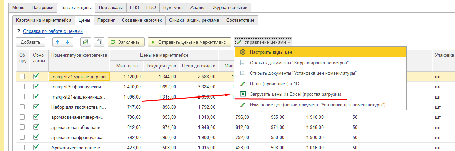
Task: Click the gear icon beside Настроить виды цен
Action: pyautogui.click(x=243, y=52)
